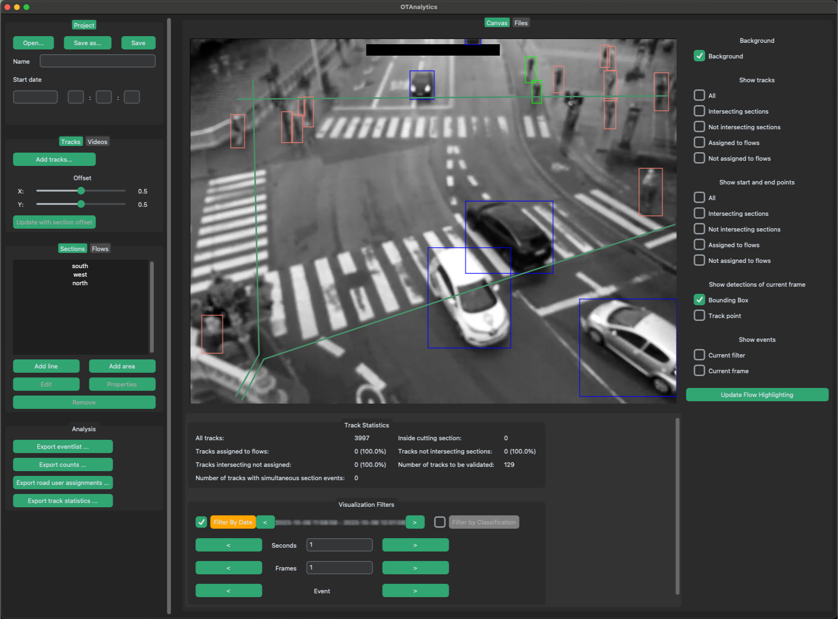Select the 'south' section in the list
The image size is (838, 619).
pos(80,266)
